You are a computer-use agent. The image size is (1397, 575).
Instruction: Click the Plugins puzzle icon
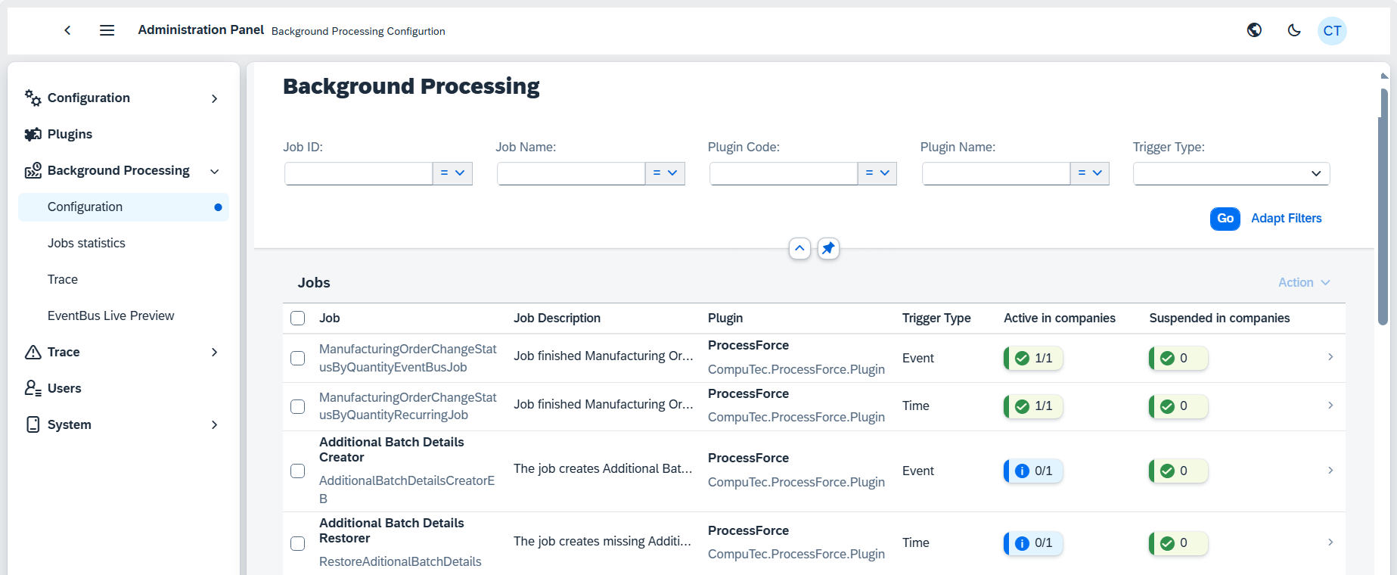pyautogui.click(x=33, y=134)
